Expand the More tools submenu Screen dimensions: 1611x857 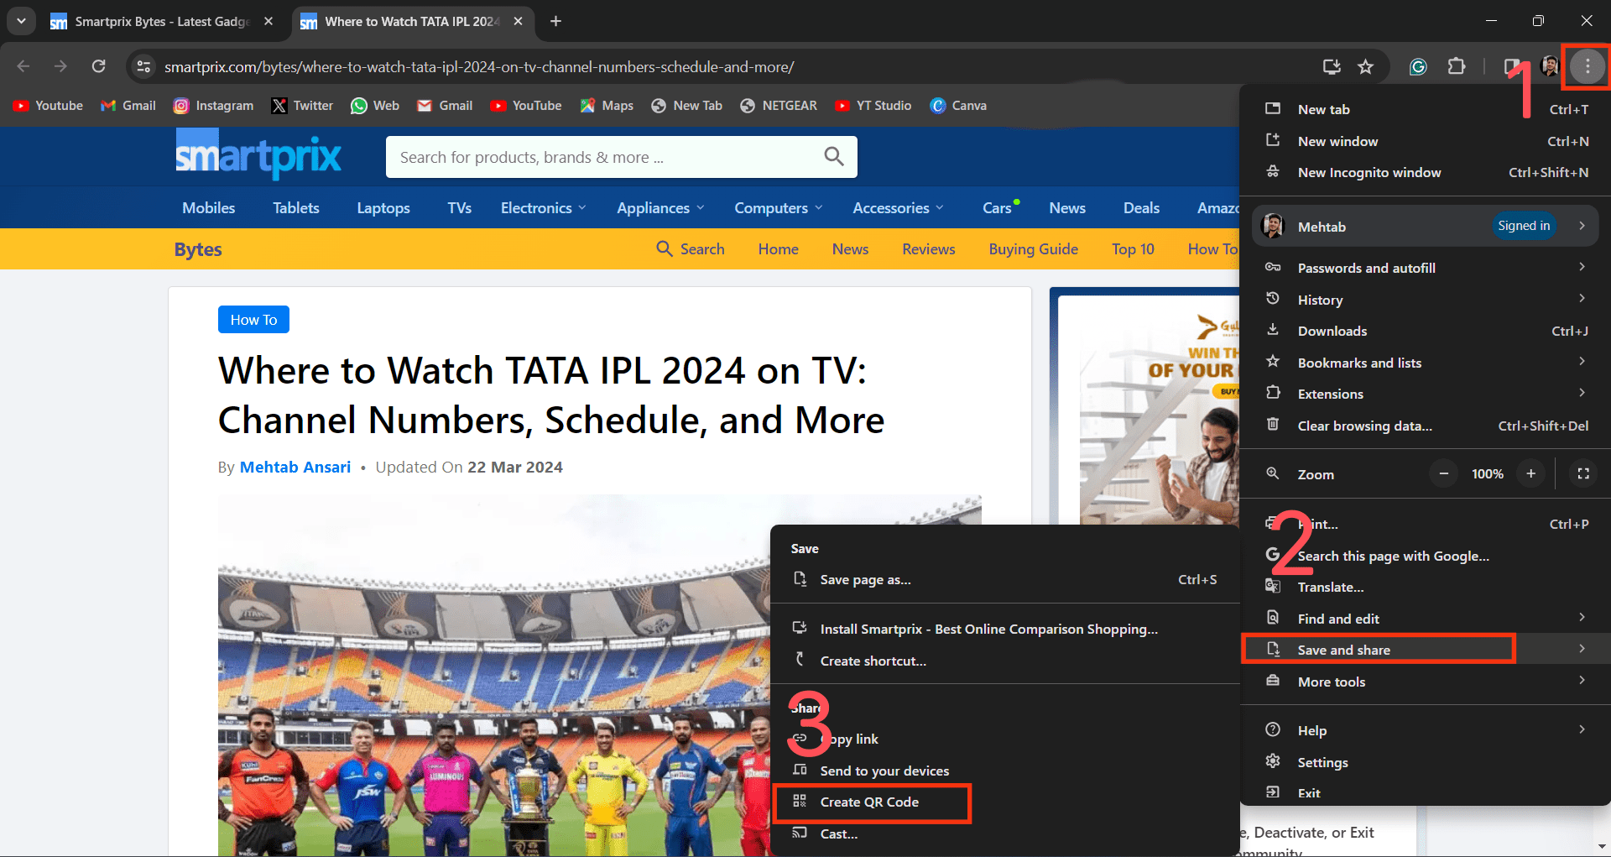(x=1426, y=682)
